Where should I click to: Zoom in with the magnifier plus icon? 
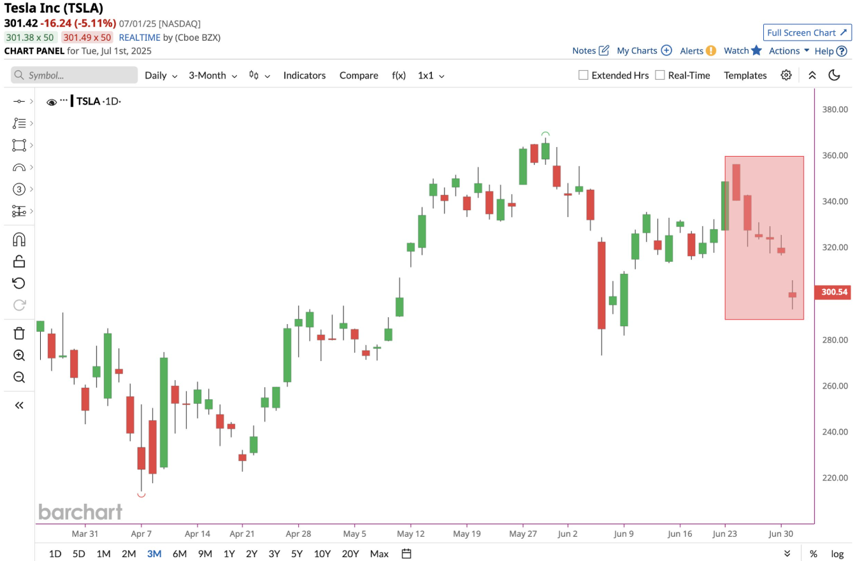(19, 355)
